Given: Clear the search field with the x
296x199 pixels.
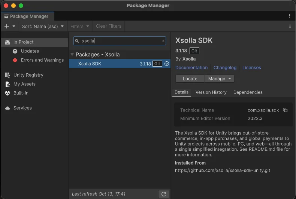Looking at the screenshot, I should click(163, 41).
